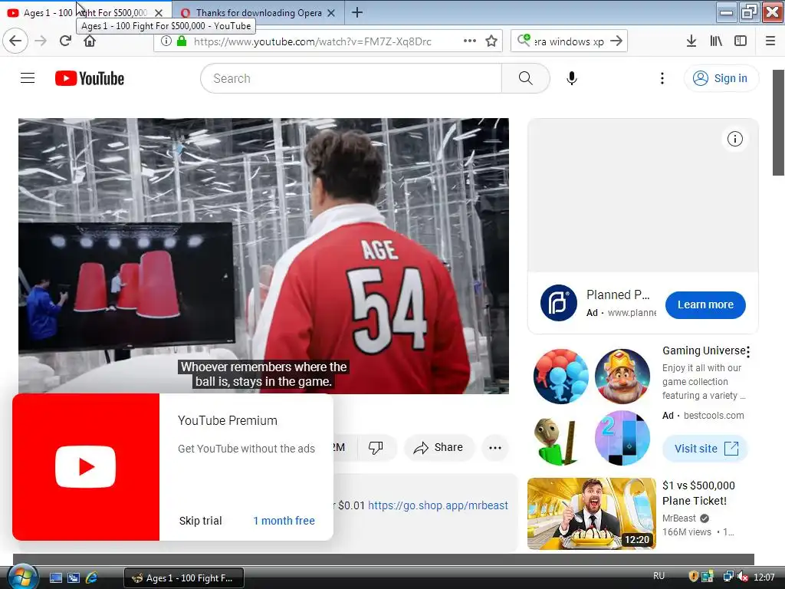Click Gaming Universe ad title
Image resolution: width=785 pixels, height=589 pixels.
click(x=704, y=350)
